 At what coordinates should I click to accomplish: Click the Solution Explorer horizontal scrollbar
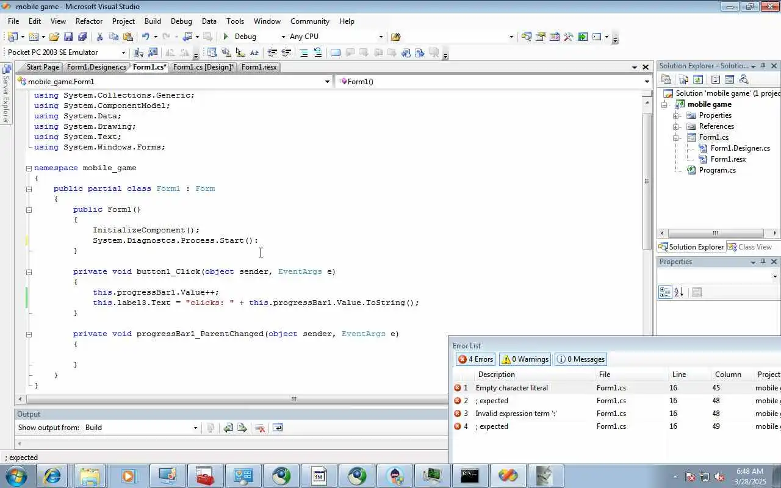click(x=716, y=233)
